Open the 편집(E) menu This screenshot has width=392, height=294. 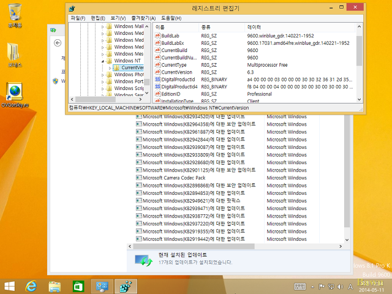[x=98, y=18]
